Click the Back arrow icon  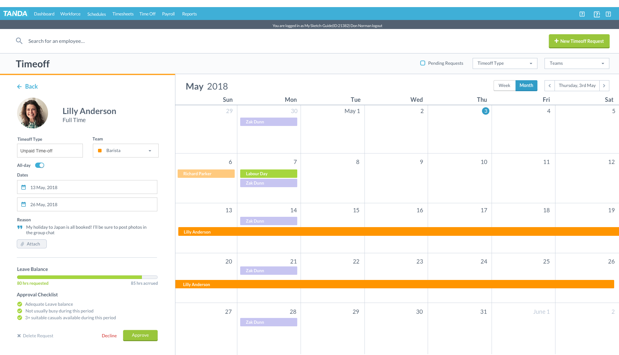tap(19, 87)
